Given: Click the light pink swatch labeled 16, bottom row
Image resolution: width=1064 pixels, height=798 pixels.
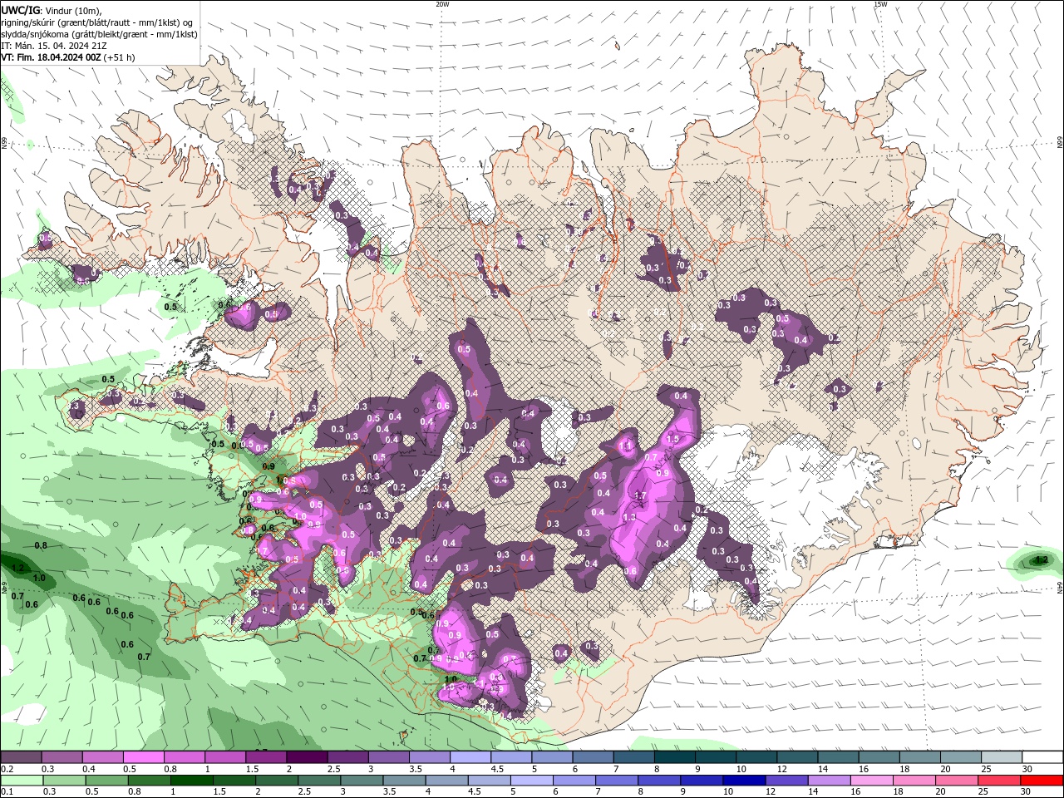Looking at the screenshot, I should coord(871,781).
